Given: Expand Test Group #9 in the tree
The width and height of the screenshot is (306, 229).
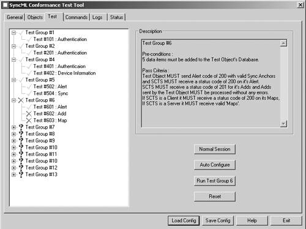Looking at the screenshot, I should [x=13, y=141].
